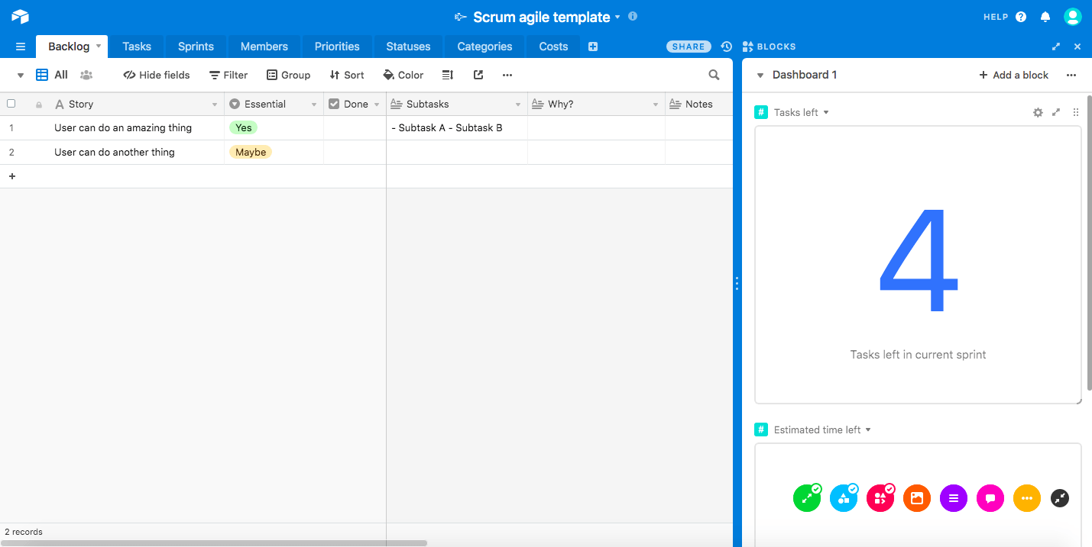Screen dimensions: 1092x547
Task: Click the teal hash icon for Estimated time left
Action: coord(761,430)
